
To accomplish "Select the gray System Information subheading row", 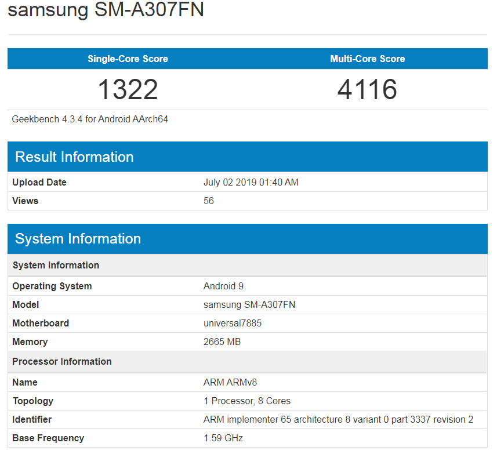I will pyautogui.click(x=248, y=265).
